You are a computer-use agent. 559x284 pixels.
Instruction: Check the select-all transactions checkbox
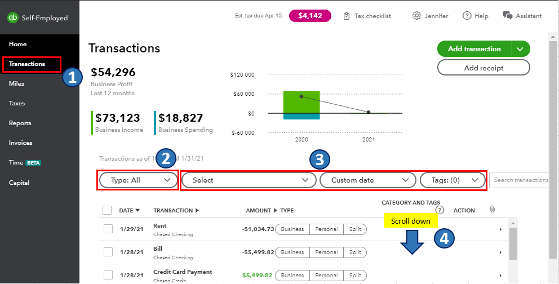click(107, 210)
